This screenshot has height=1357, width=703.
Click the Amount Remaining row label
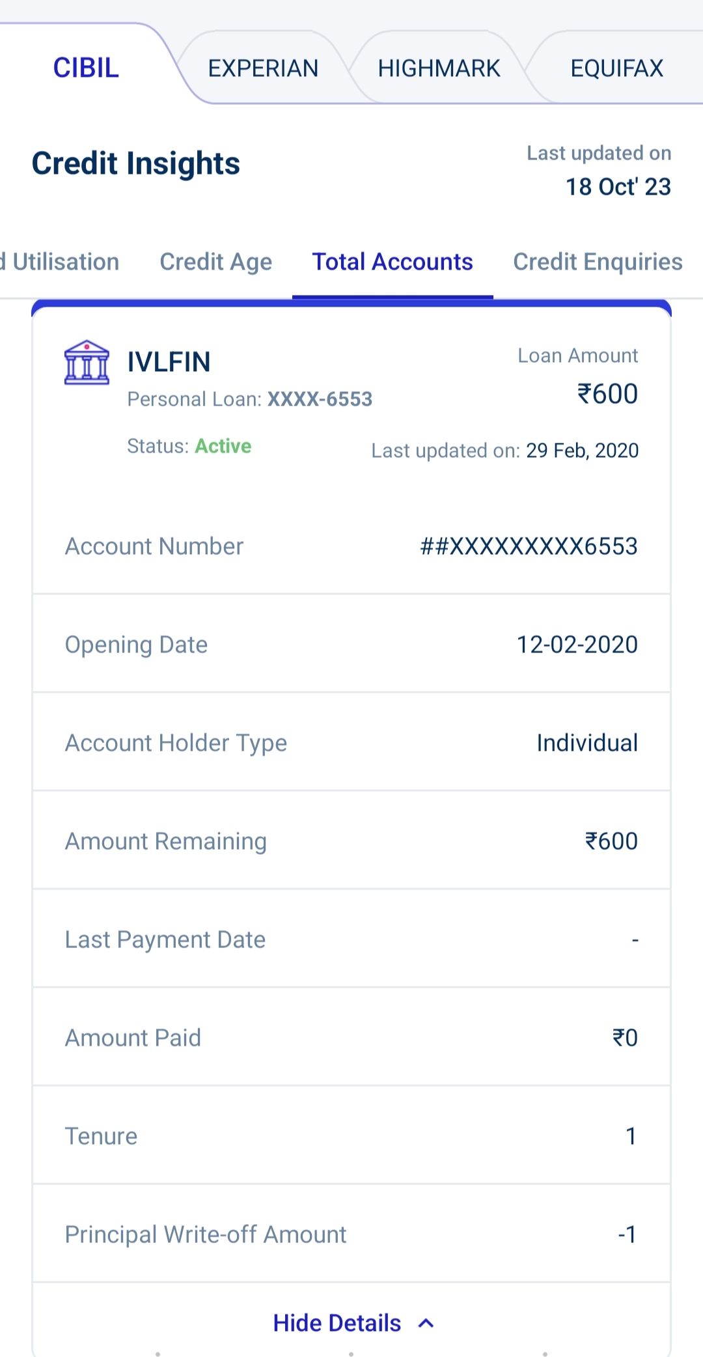click(165, 841)
